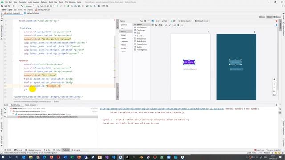Click the Back navigation arrow in the toolbar
The width and height of the screenshot is (285, 160).
14,6
